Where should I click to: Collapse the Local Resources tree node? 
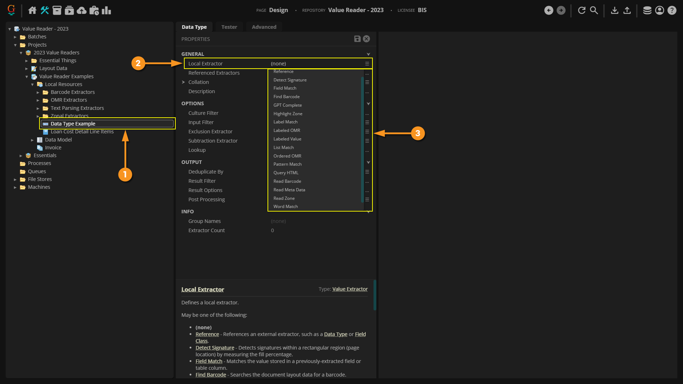(x=32, y=85)
